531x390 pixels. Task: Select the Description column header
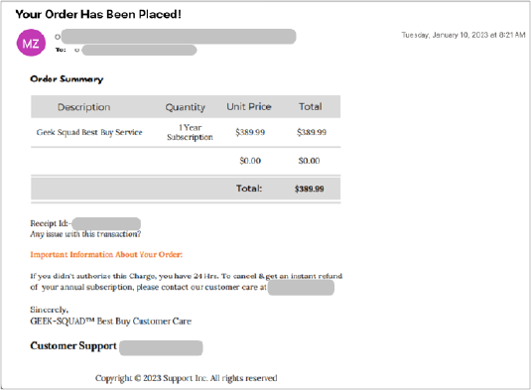tap(84, 107)
